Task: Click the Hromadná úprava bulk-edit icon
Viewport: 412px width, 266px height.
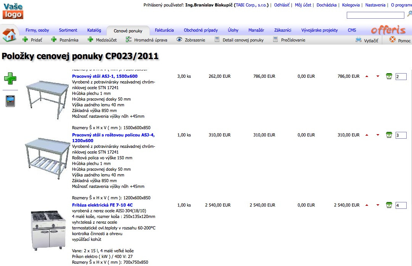Action: coord(129,40)
